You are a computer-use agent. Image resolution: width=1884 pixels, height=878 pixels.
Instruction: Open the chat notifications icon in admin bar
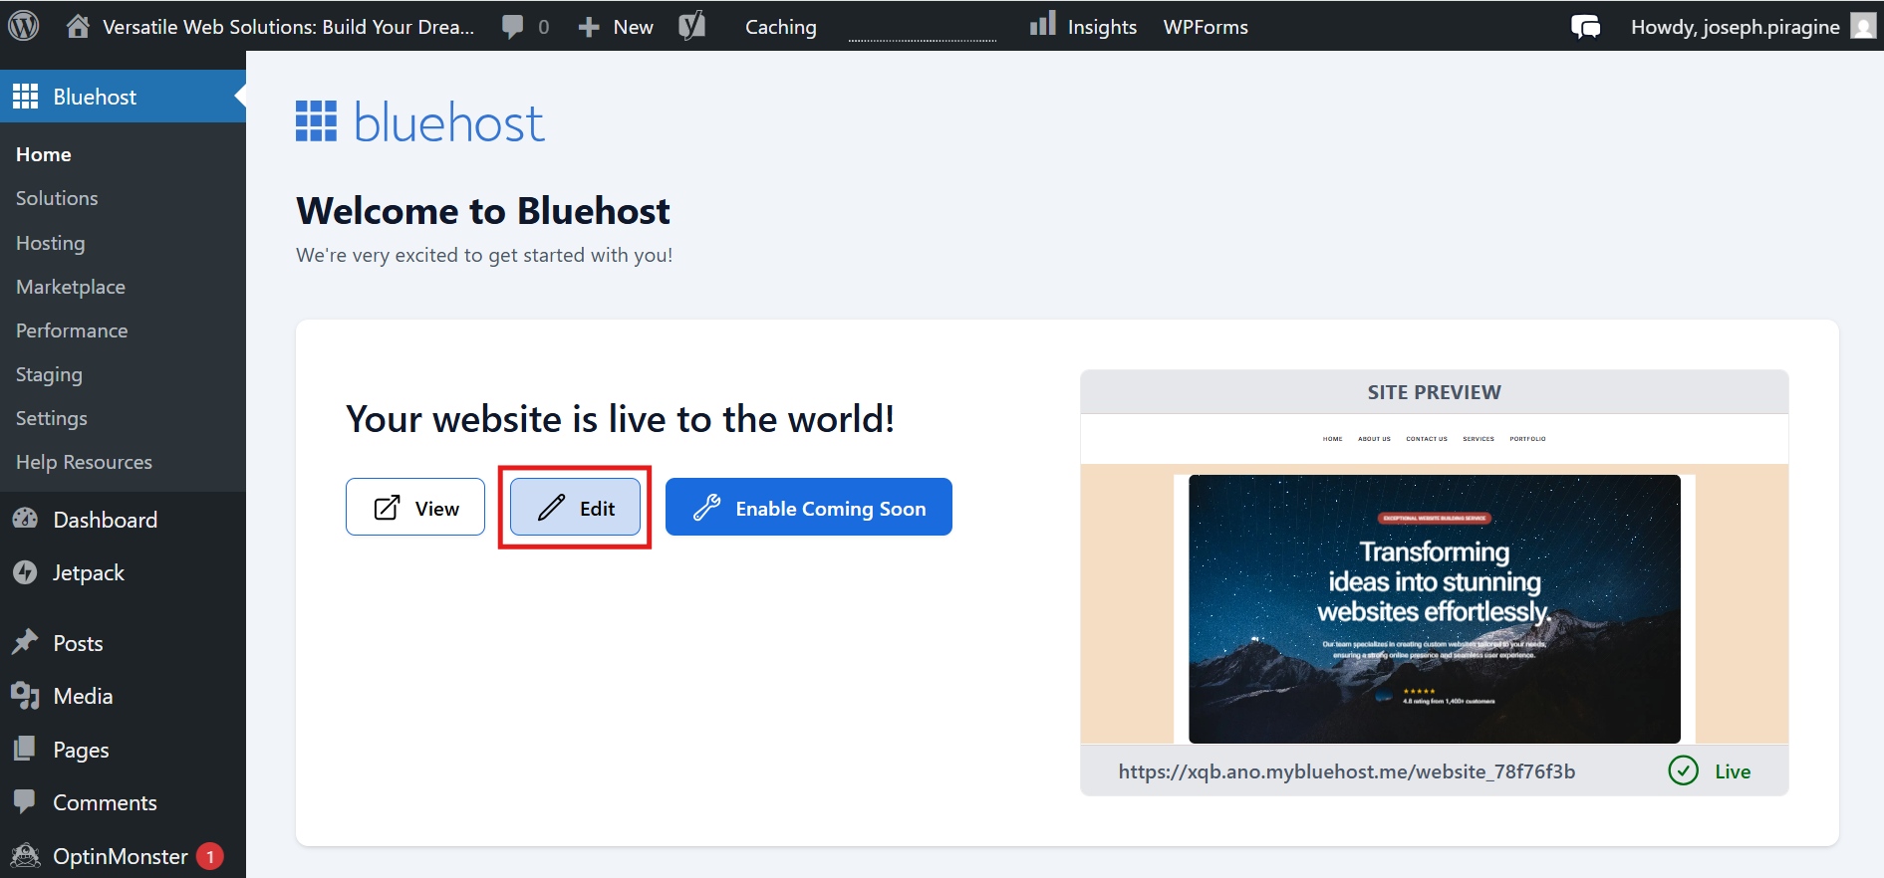coord(1585,27)
